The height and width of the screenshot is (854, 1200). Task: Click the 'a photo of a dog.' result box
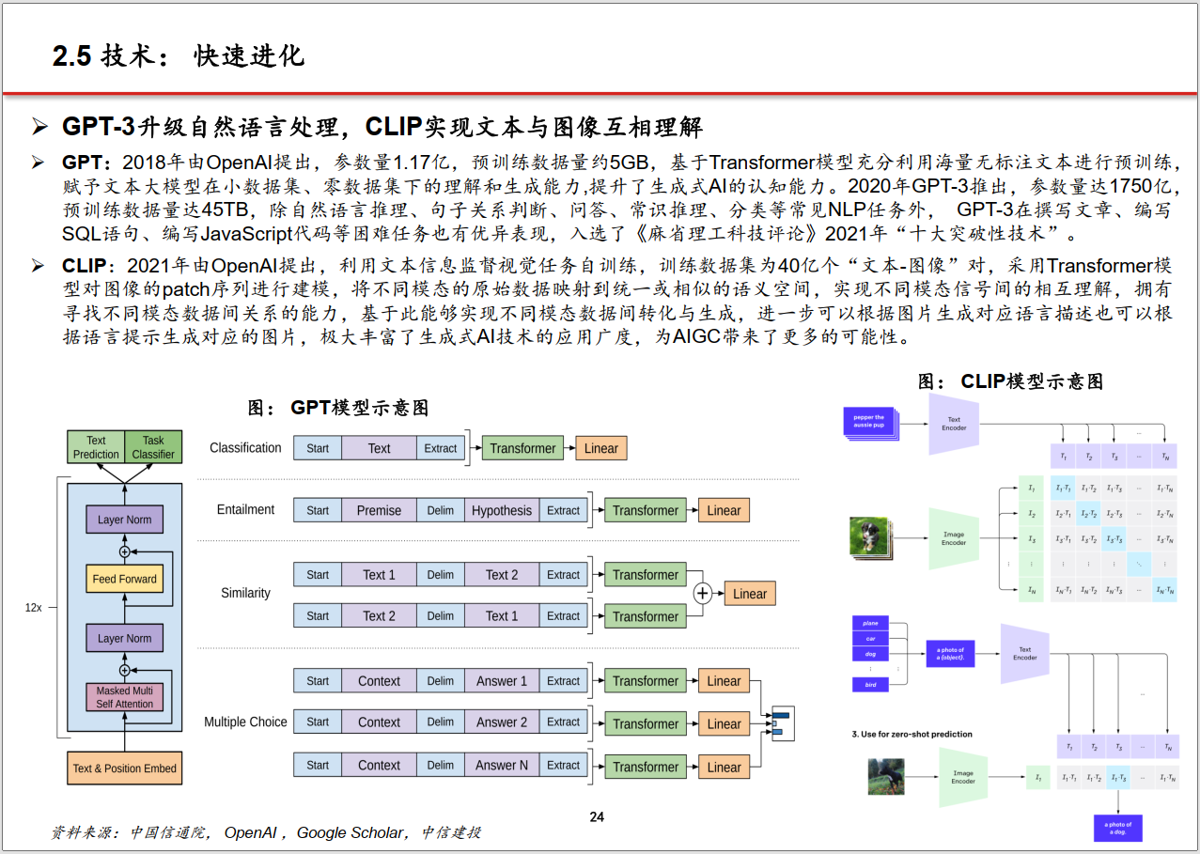click(x=1118, y=828)
